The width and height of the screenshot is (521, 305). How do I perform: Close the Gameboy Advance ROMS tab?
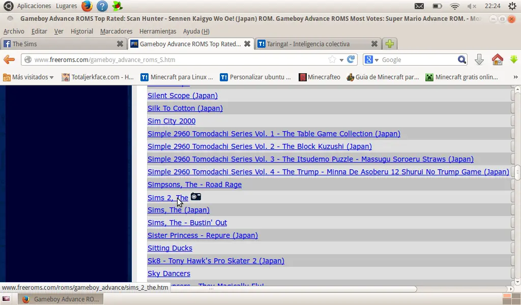(x=247, y=44)
